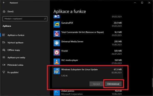
Task: Click the vertical scrollbar of the app list
Action: pos(152,83)
